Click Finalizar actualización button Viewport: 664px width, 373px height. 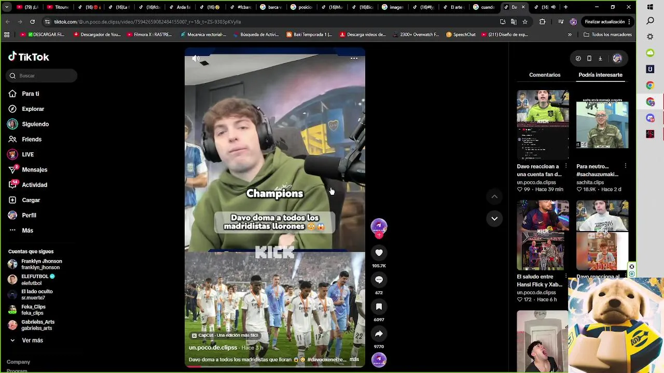tap(607, 22)
